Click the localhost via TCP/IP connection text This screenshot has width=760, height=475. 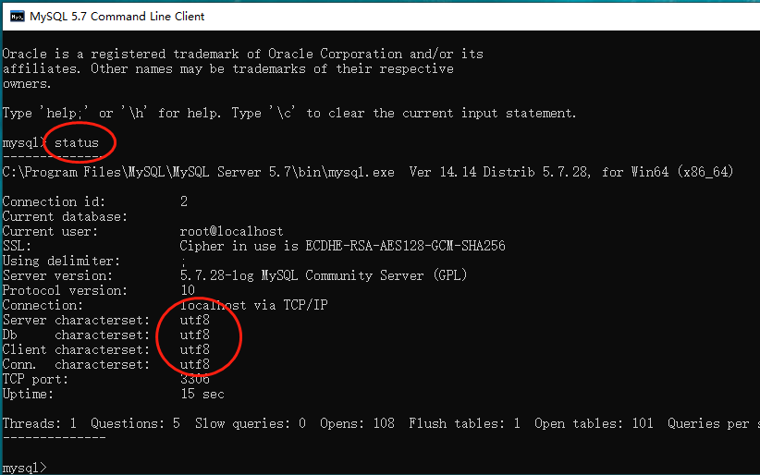[254, 305]
